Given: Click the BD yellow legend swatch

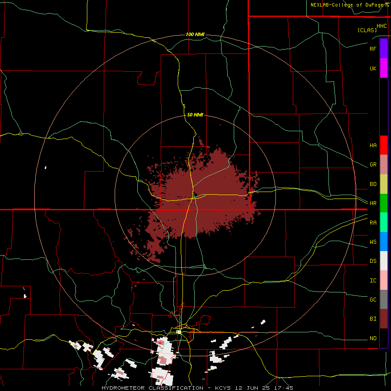Looking at the screenshot, I should [384, 184].
